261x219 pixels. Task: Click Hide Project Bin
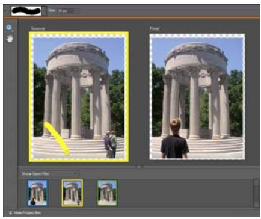coord(25,213)
